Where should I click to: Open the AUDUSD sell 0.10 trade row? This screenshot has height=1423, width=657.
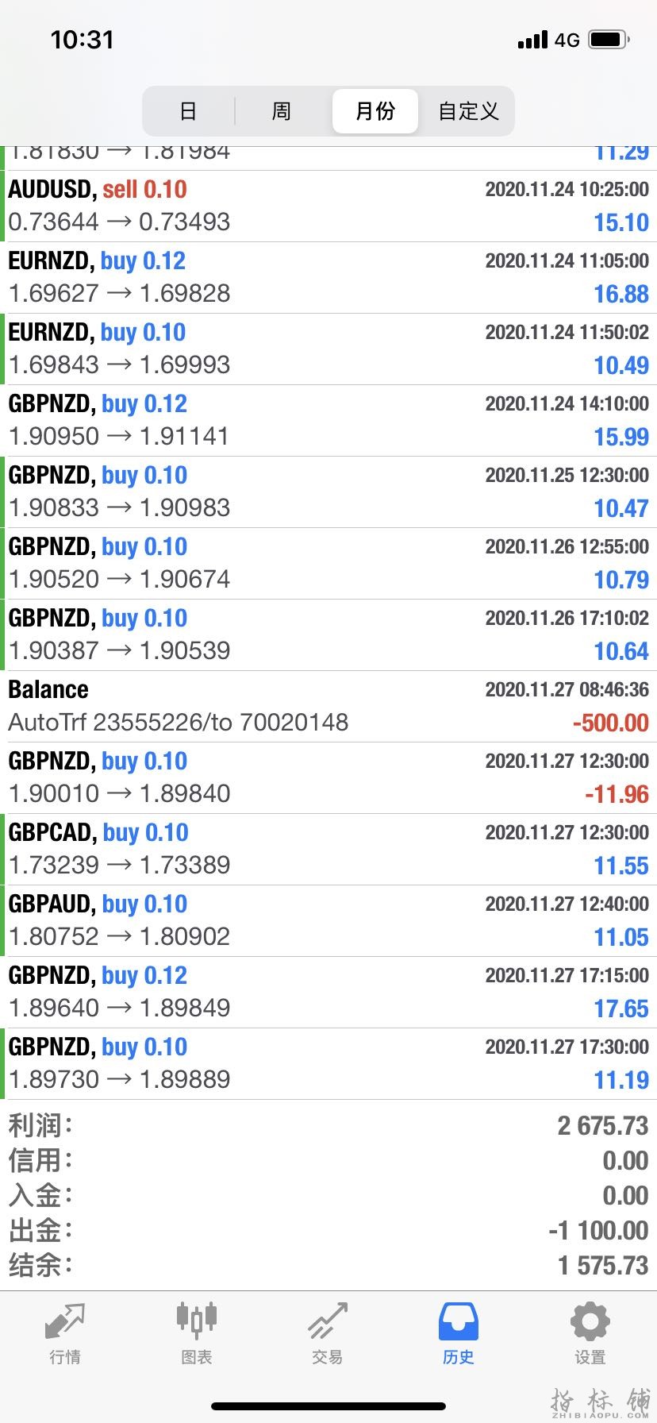pyautogui.click(x=328, y=206)
